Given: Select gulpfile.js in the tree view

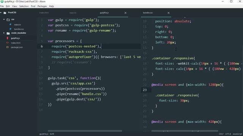Looking at the screenshot, I should point(15,38).
